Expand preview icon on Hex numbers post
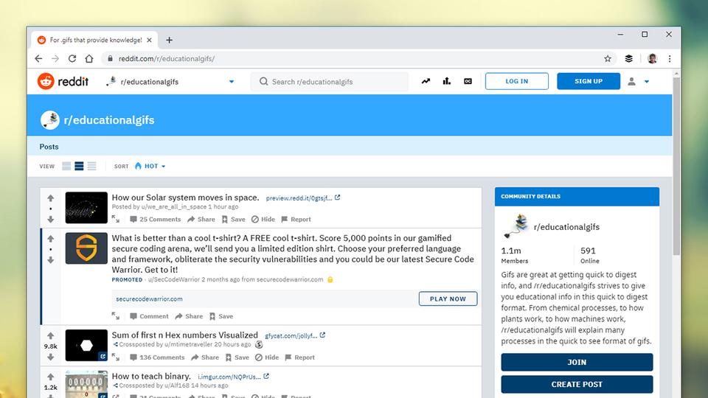The height and width of the screenshot is (398, 708). point(116,357)
